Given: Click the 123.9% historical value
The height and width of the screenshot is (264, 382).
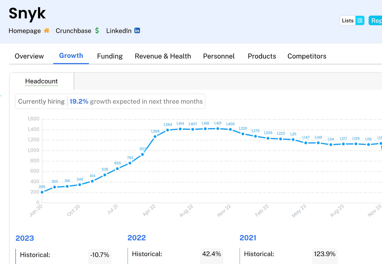Looking at the screenshot, I should pos(325,254).
